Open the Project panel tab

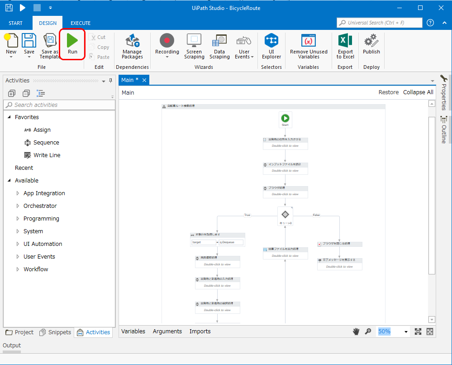[x=19, y=332]
